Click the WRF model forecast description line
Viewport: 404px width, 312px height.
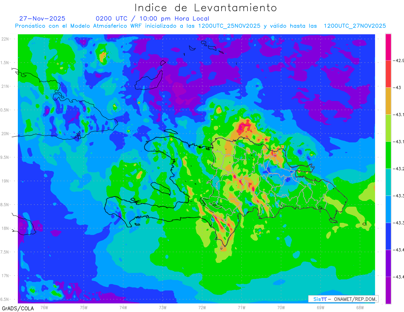point(200,26)
